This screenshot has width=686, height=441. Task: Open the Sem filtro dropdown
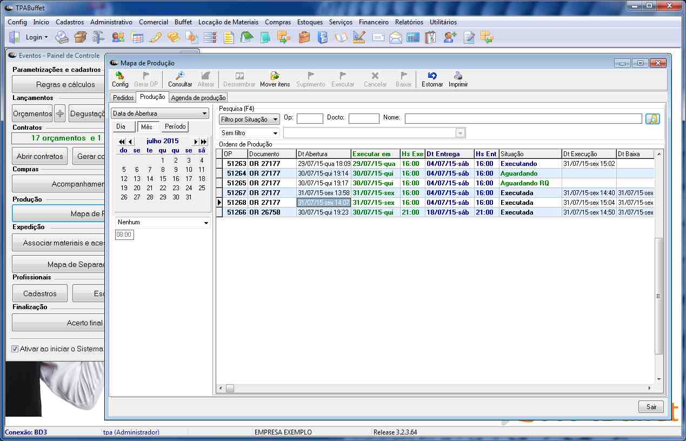pos(249,133)
